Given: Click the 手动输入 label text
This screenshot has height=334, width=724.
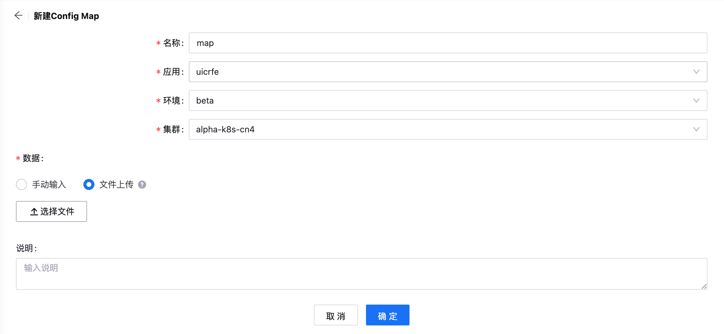Looking at the screenshot, I should pos(49,184).
